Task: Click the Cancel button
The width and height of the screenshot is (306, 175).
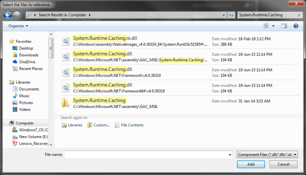Action: click(x=283, y=164)
